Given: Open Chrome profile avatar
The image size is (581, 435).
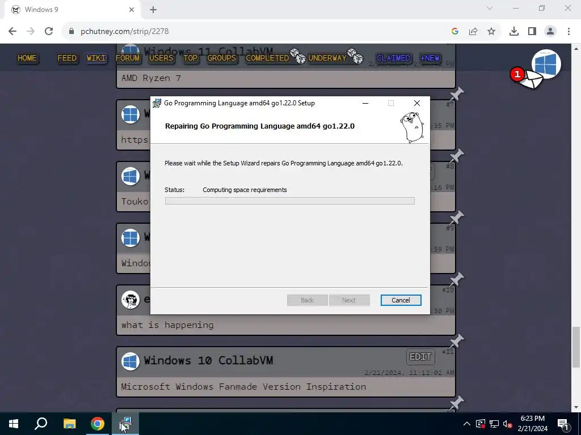Looking at the screenshot, I should click(550, 32).
